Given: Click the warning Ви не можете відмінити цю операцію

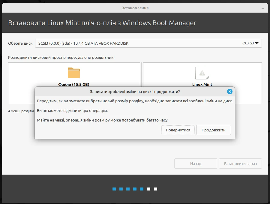Looking at the screenshot, I should tap(72, 110).
